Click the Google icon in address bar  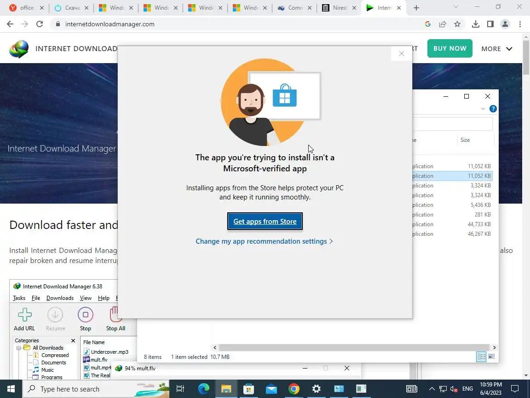click(427, 24)
